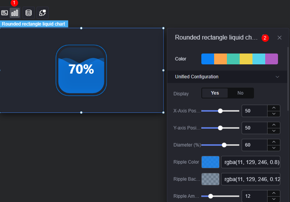
Task: Set Display to No
Action: click(x=240, y=93)
